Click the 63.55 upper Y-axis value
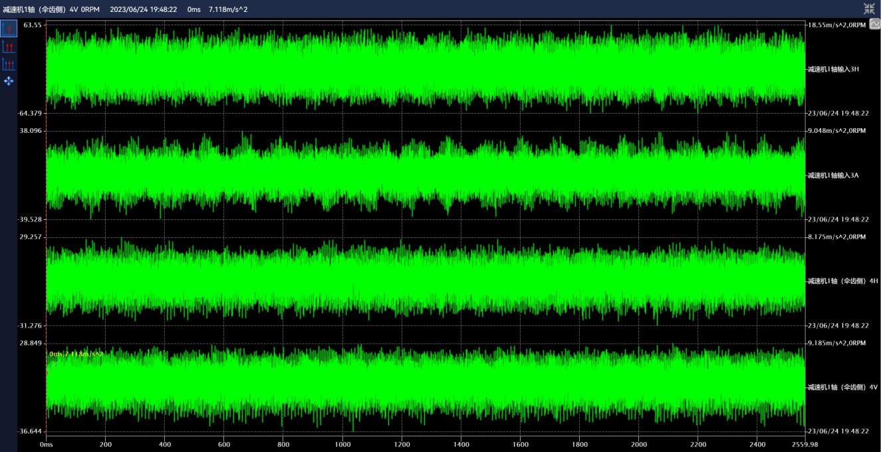The image size is (881, 452). click(32, 25)
